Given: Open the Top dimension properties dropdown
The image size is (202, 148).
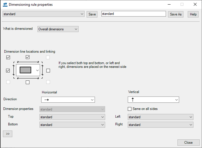Looking at the screenshot, I should (x=72, y=117).
